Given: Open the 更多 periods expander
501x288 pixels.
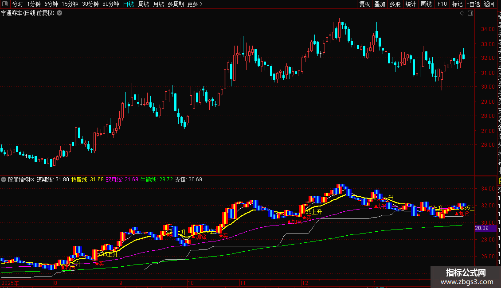Looking at the screenshot, I should click(195, 4).
